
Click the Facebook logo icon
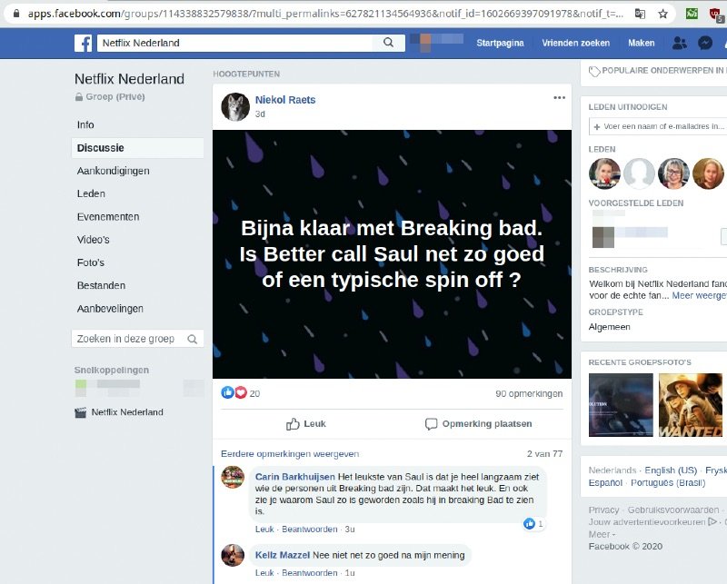pos(83,43)
